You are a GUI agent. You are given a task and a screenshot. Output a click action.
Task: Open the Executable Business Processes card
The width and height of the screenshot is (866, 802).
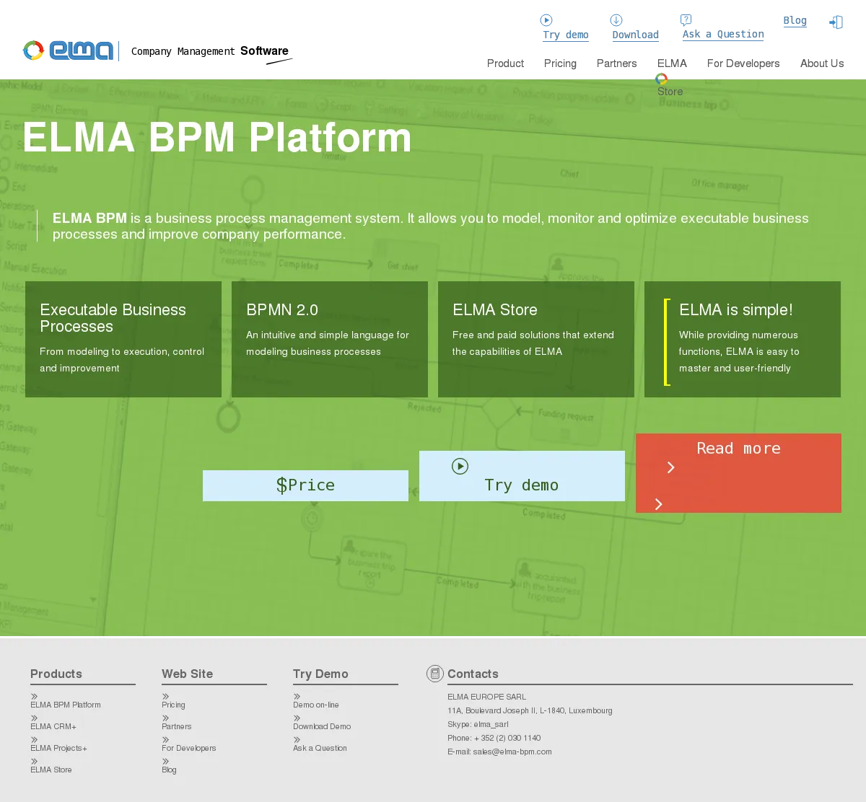click(x=123, y=339)
